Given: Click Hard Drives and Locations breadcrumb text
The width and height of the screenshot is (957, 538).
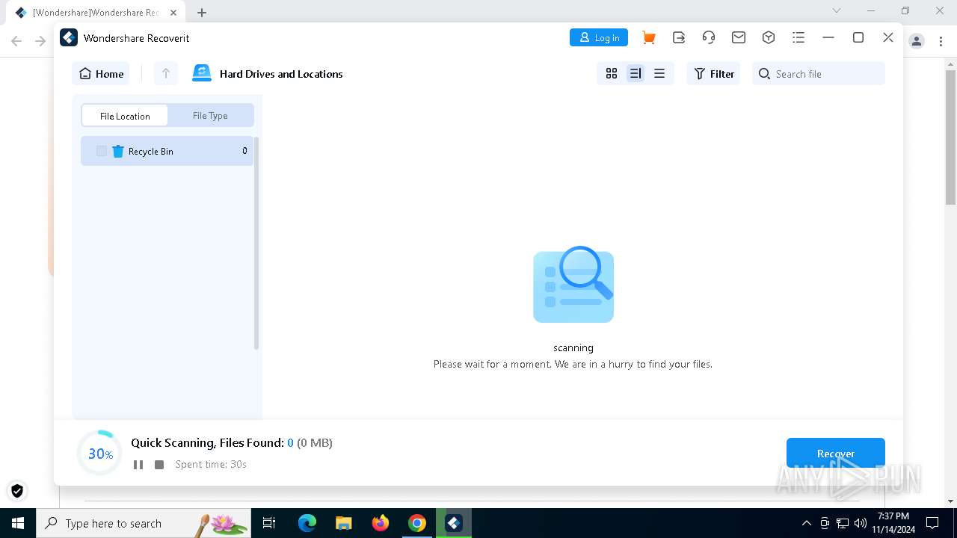Looking at the screenshot, I should coord(281,74).
